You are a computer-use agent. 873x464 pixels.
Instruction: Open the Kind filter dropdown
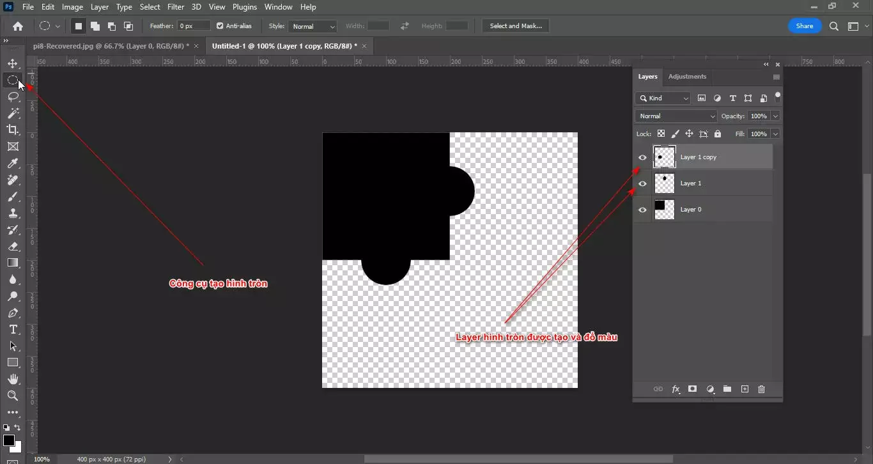[663, 98]
